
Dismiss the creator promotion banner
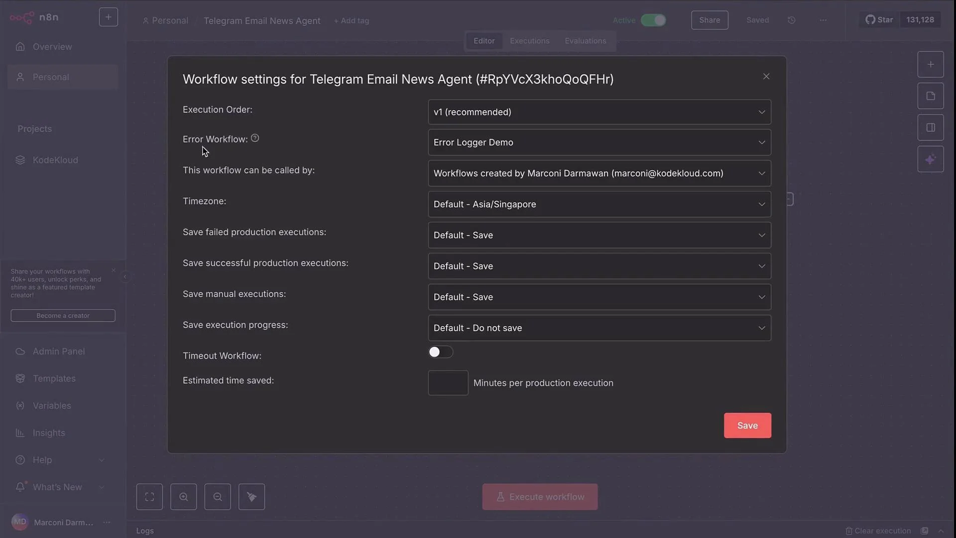[114, 270]
